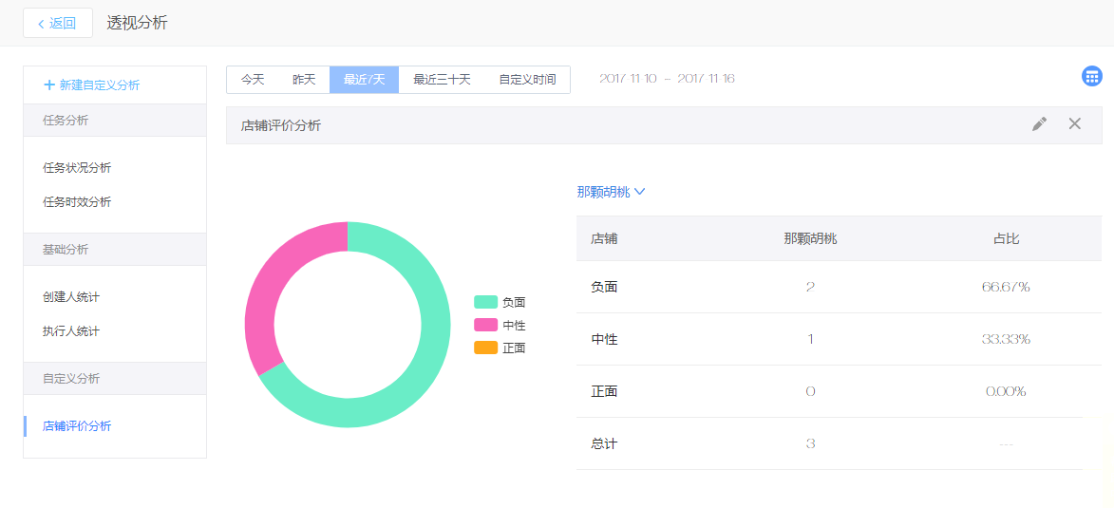Select the 最近7天 tab
The width and height of the screenshot is (1114, 508).
coord(364,80)
